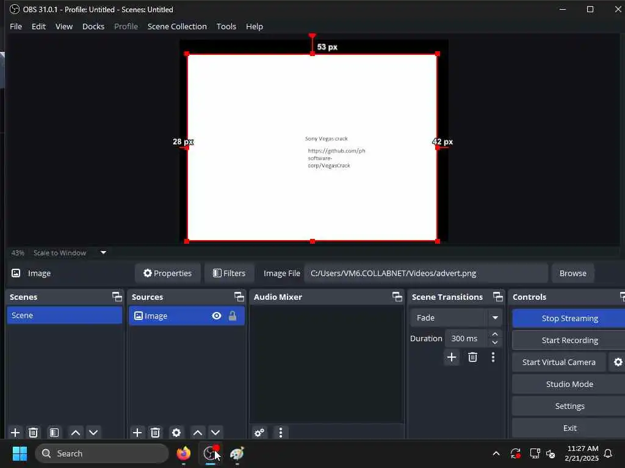Open source properties gear in Sources dock

tap(176, 432)
